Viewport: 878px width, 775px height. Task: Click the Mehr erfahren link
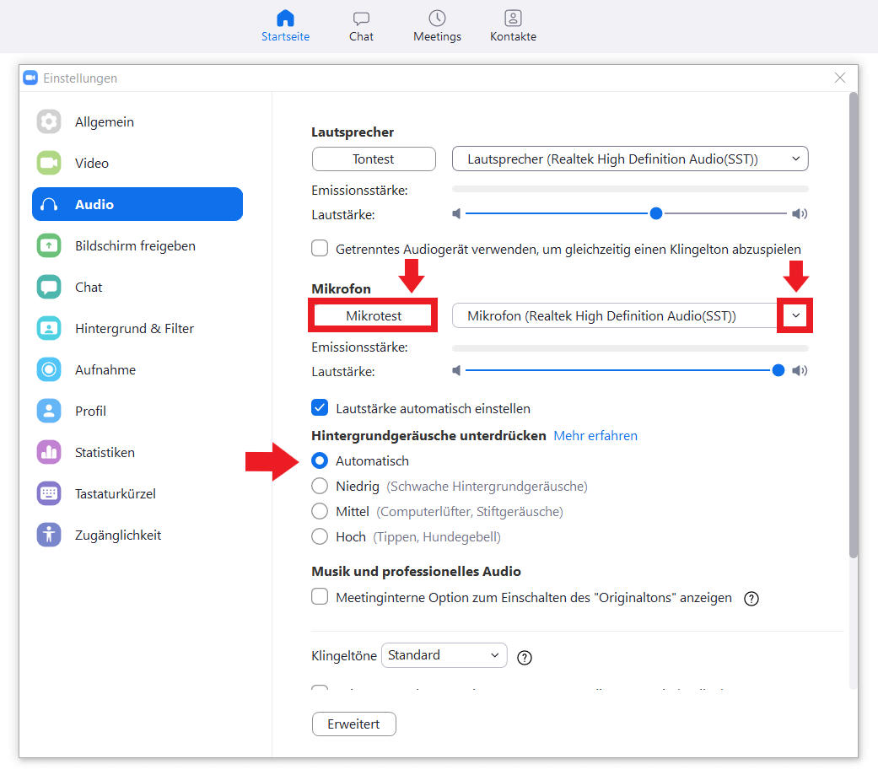[595, 436]
